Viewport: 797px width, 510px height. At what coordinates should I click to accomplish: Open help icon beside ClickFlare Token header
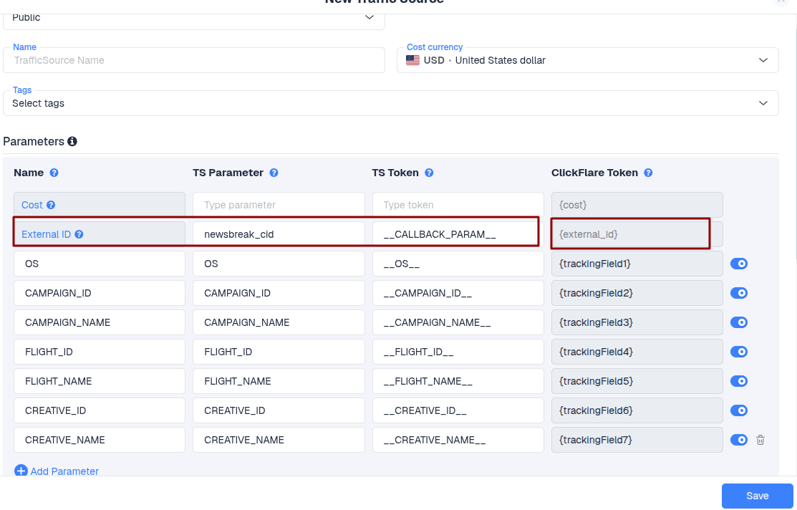coord(648,173)
